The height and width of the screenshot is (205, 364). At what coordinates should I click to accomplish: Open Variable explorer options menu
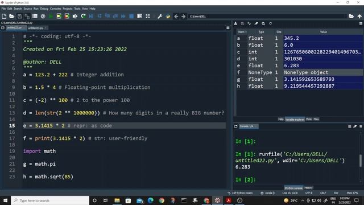361,23
